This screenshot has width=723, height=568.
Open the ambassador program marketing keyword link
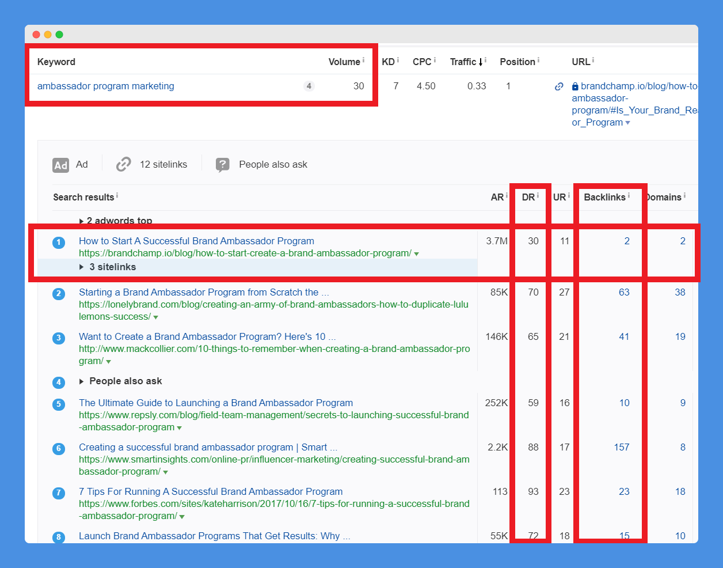point(105,86)
